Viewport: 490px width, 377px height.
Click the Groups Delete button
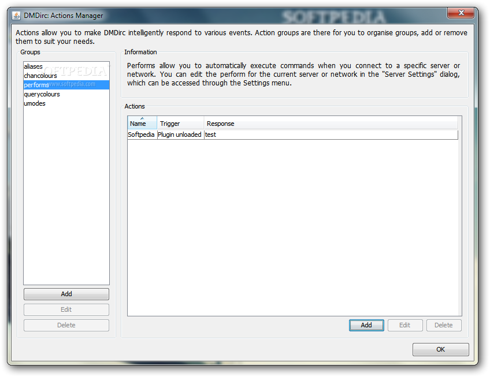66,325
